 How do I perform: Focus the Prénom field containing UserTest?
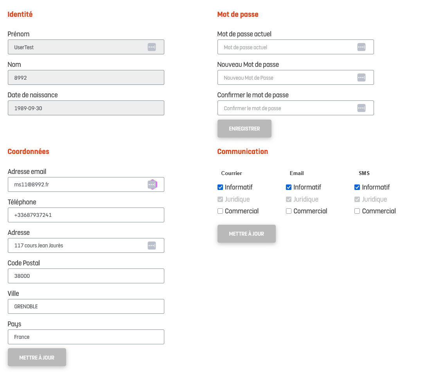coord(86,47)
